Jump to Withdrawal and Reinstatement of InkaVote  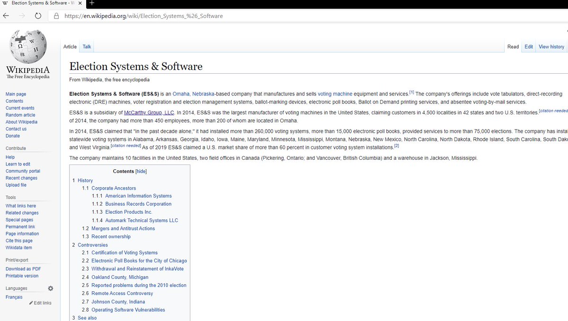coord(133,269)
